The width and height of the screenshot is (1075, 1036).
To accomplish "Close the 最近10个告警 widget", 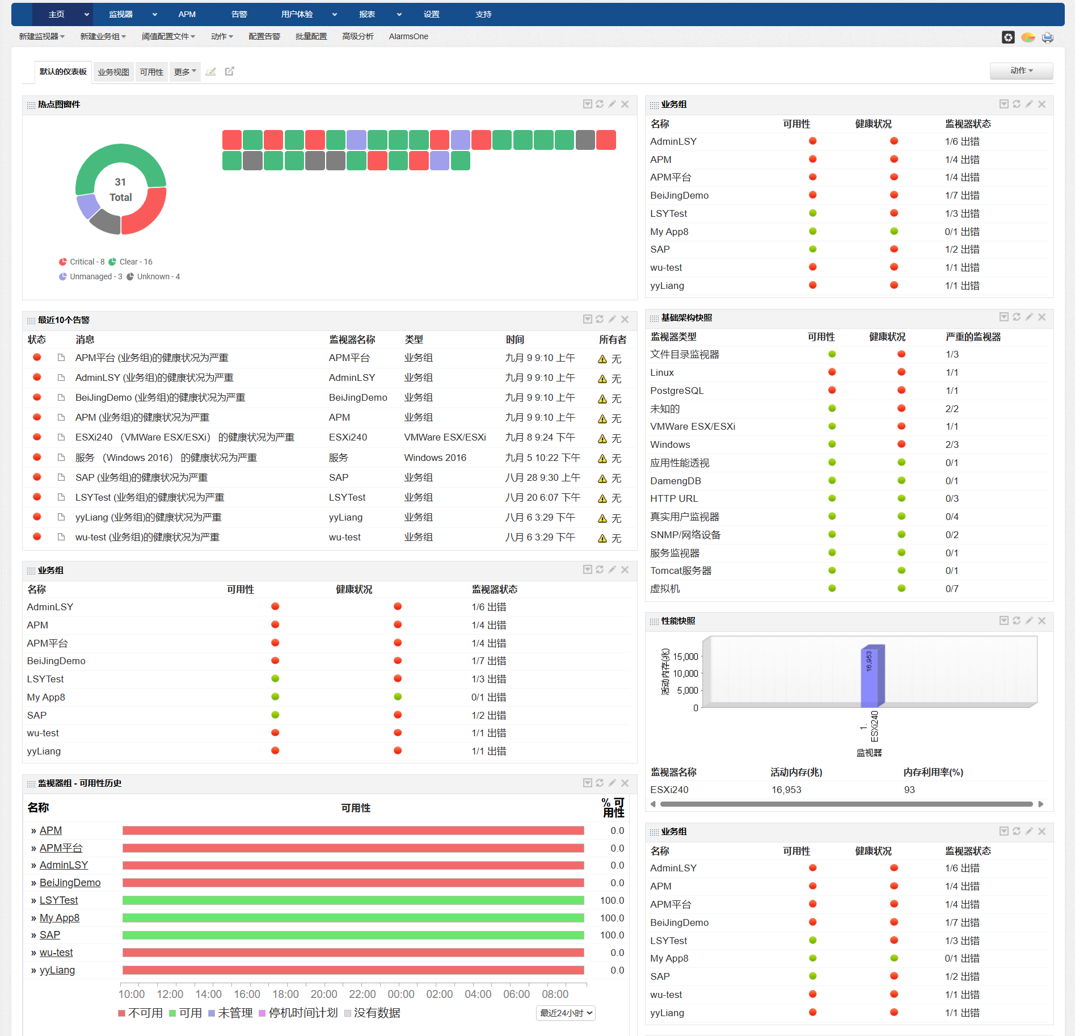I will [x=625, y=319].
